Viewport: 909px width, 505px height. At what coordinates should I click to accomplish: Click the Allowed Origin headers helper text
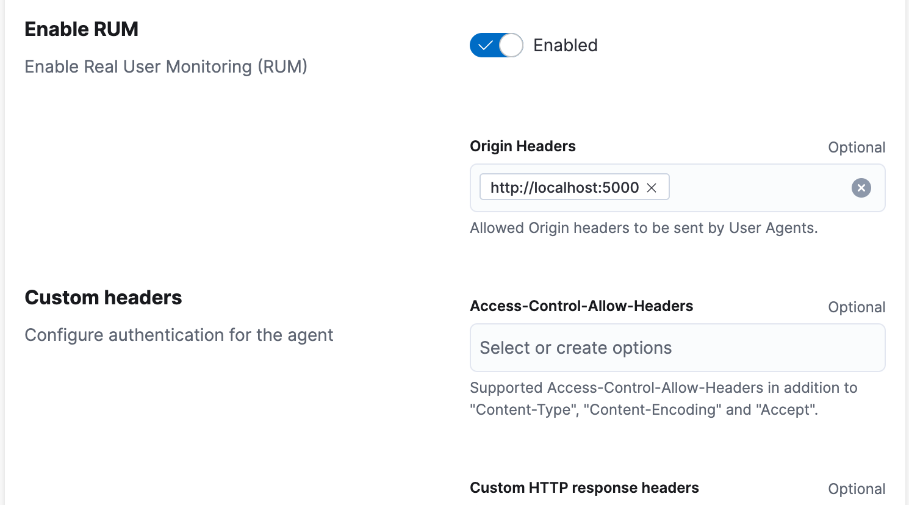click(x=644, y=227)
